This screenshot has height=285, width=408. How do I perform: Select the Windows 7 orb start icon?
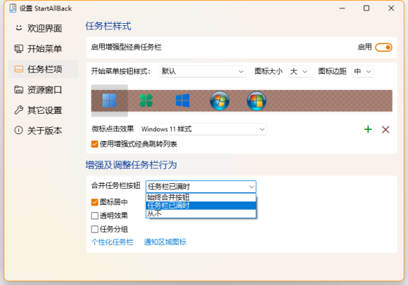(x=219, y=100)
